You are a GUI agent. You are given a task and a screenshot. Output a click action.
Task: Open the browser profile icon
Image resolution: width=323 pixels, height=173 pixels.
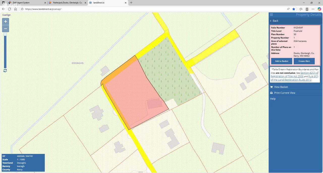click(x=307, y=9)
